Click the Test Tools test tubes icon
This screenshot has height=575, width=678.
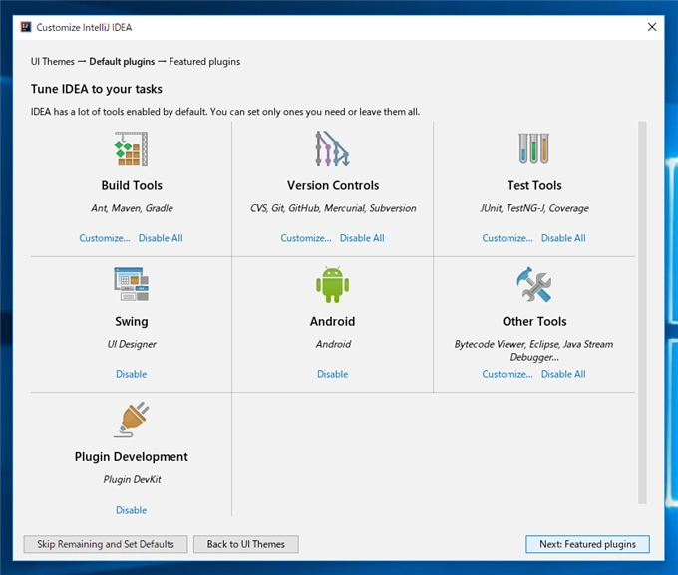point(534,148)
